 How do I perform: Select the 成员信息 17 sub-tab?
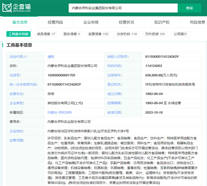pos(46,34)
